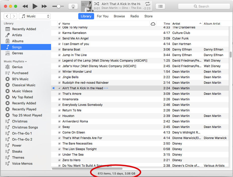
Task: Open Recently Added under Music Playlists
Action: click(x=26, y=103)
